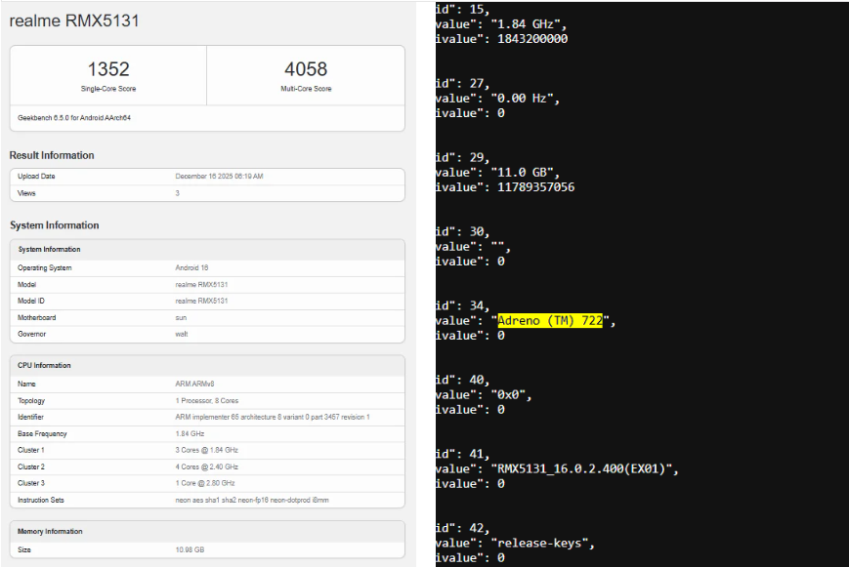Click the Motherboard row label
This screenshot has width=849, height=567.
pyautogui.click(x=36, y=317)
